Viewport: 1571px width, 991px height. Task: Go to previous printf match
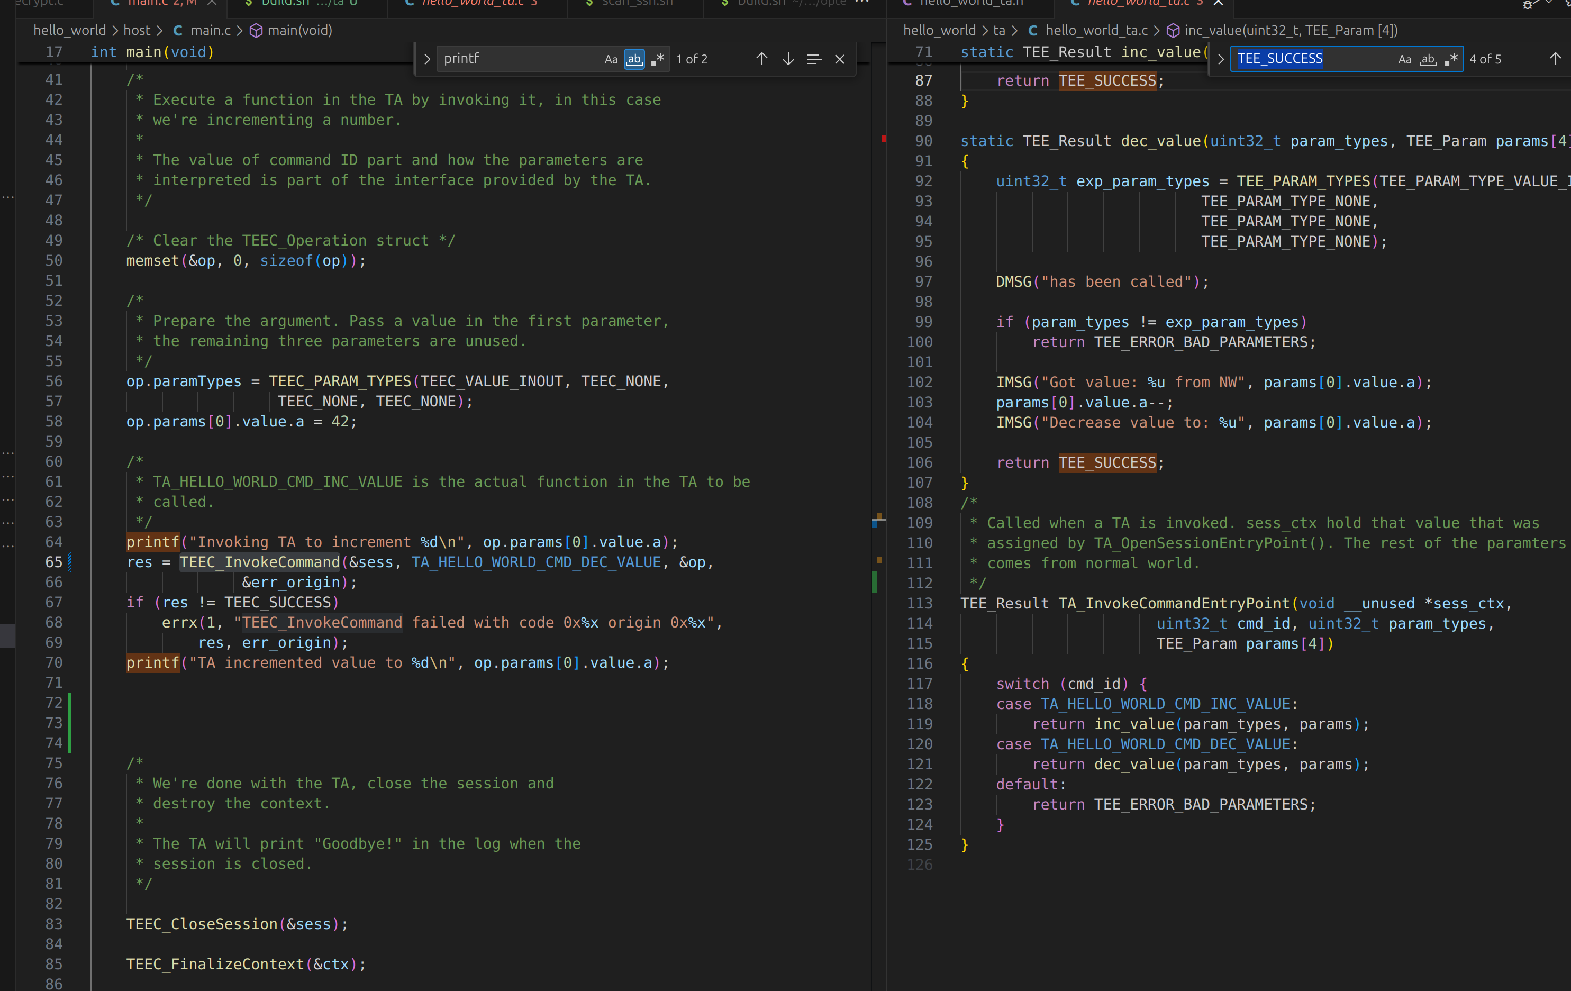tap(761, 59)
